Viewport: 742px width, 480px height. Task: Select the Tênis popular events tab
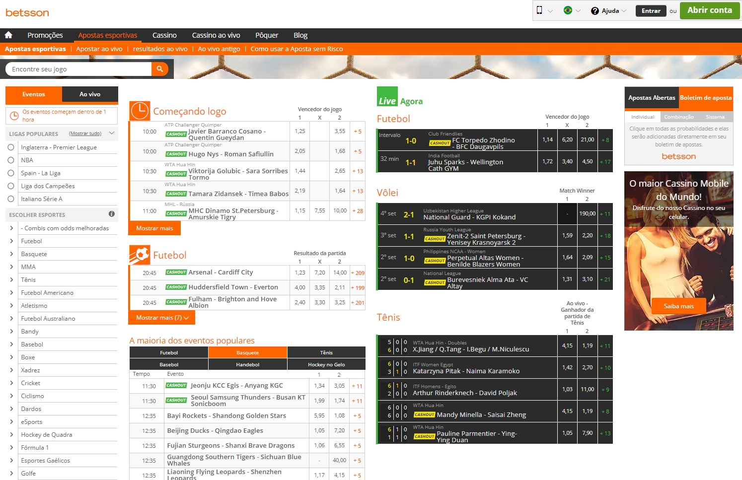(326, 352)
